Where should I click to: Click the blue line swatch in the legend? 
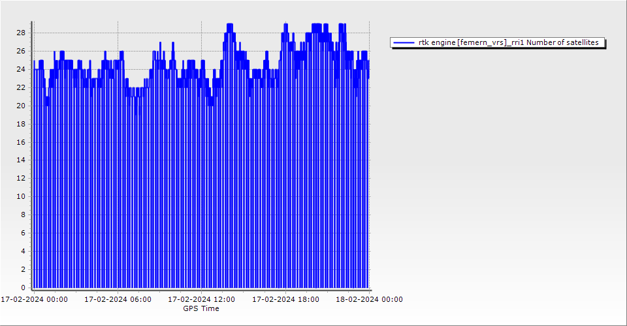pyautogui.click(x=404, y=42)
